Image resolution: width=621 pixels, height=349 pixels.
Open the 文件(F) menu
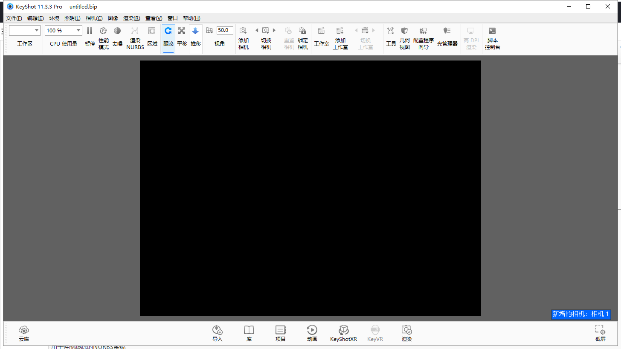click(x=14, y=18)
